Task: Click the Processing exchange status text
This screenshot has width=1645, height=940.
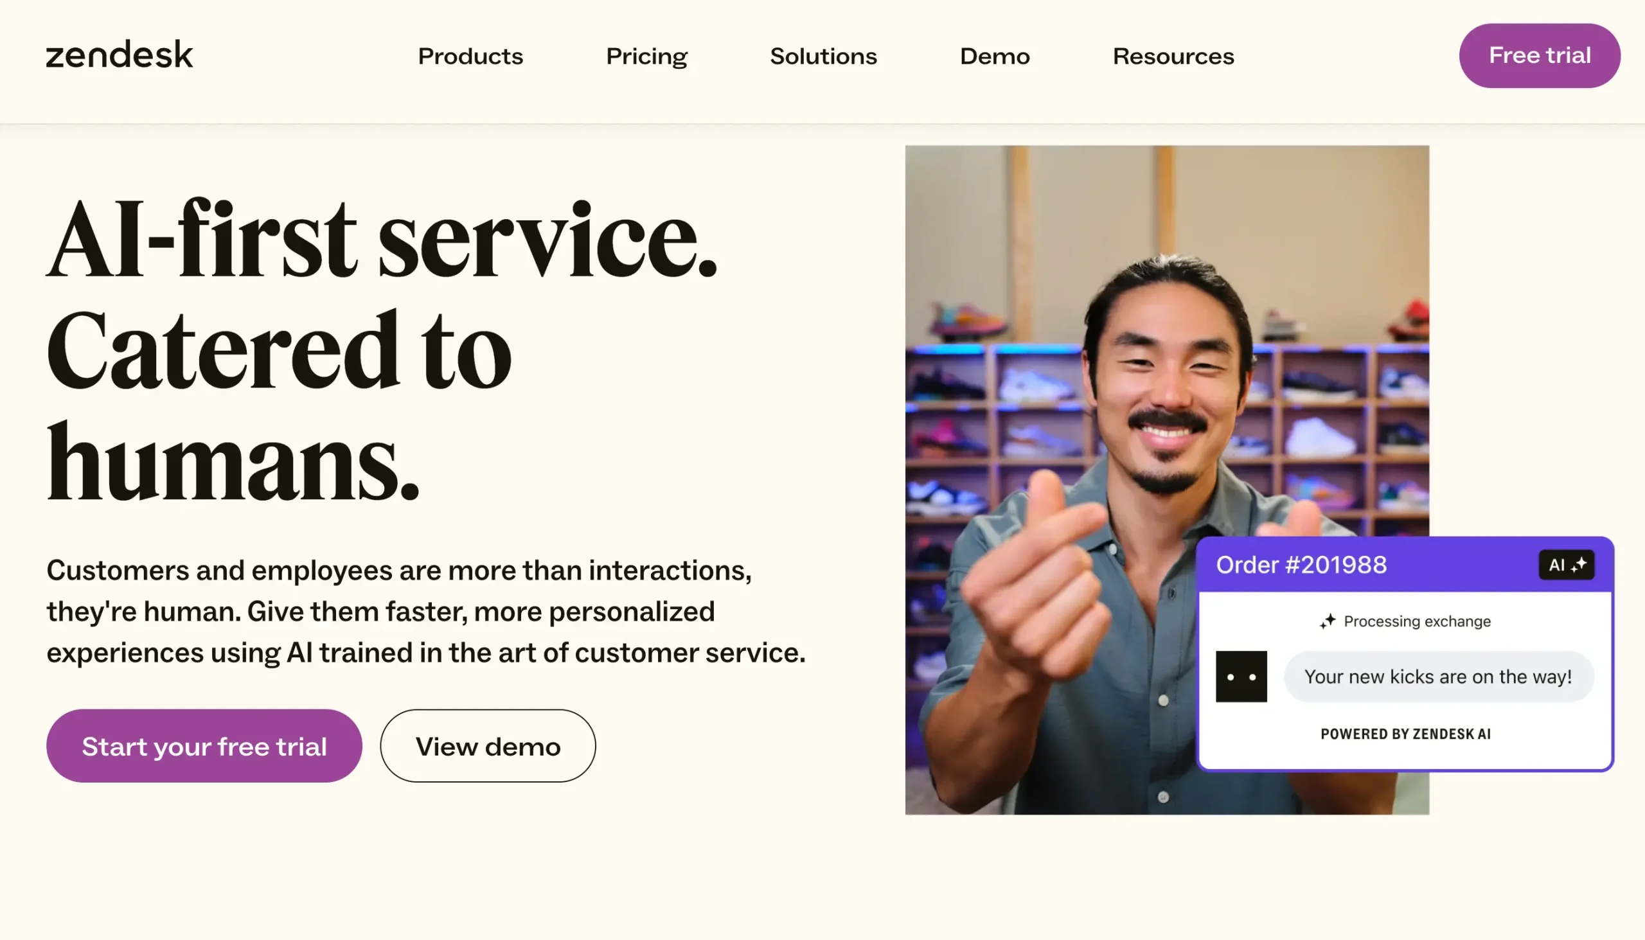Action: pos(1416,621)
